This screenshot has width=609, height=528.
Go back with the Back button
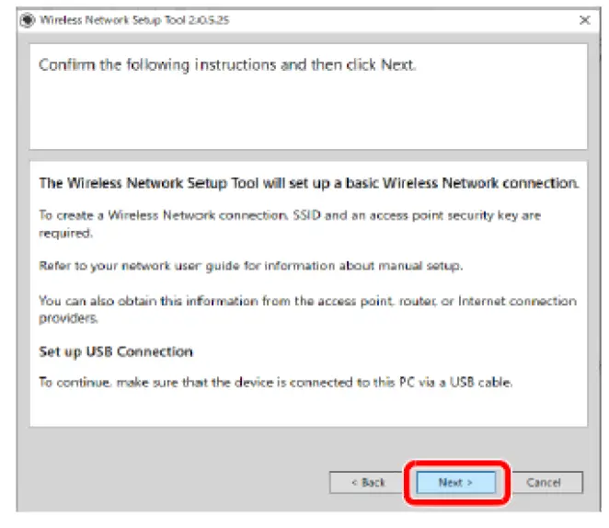tap(367, 482)
